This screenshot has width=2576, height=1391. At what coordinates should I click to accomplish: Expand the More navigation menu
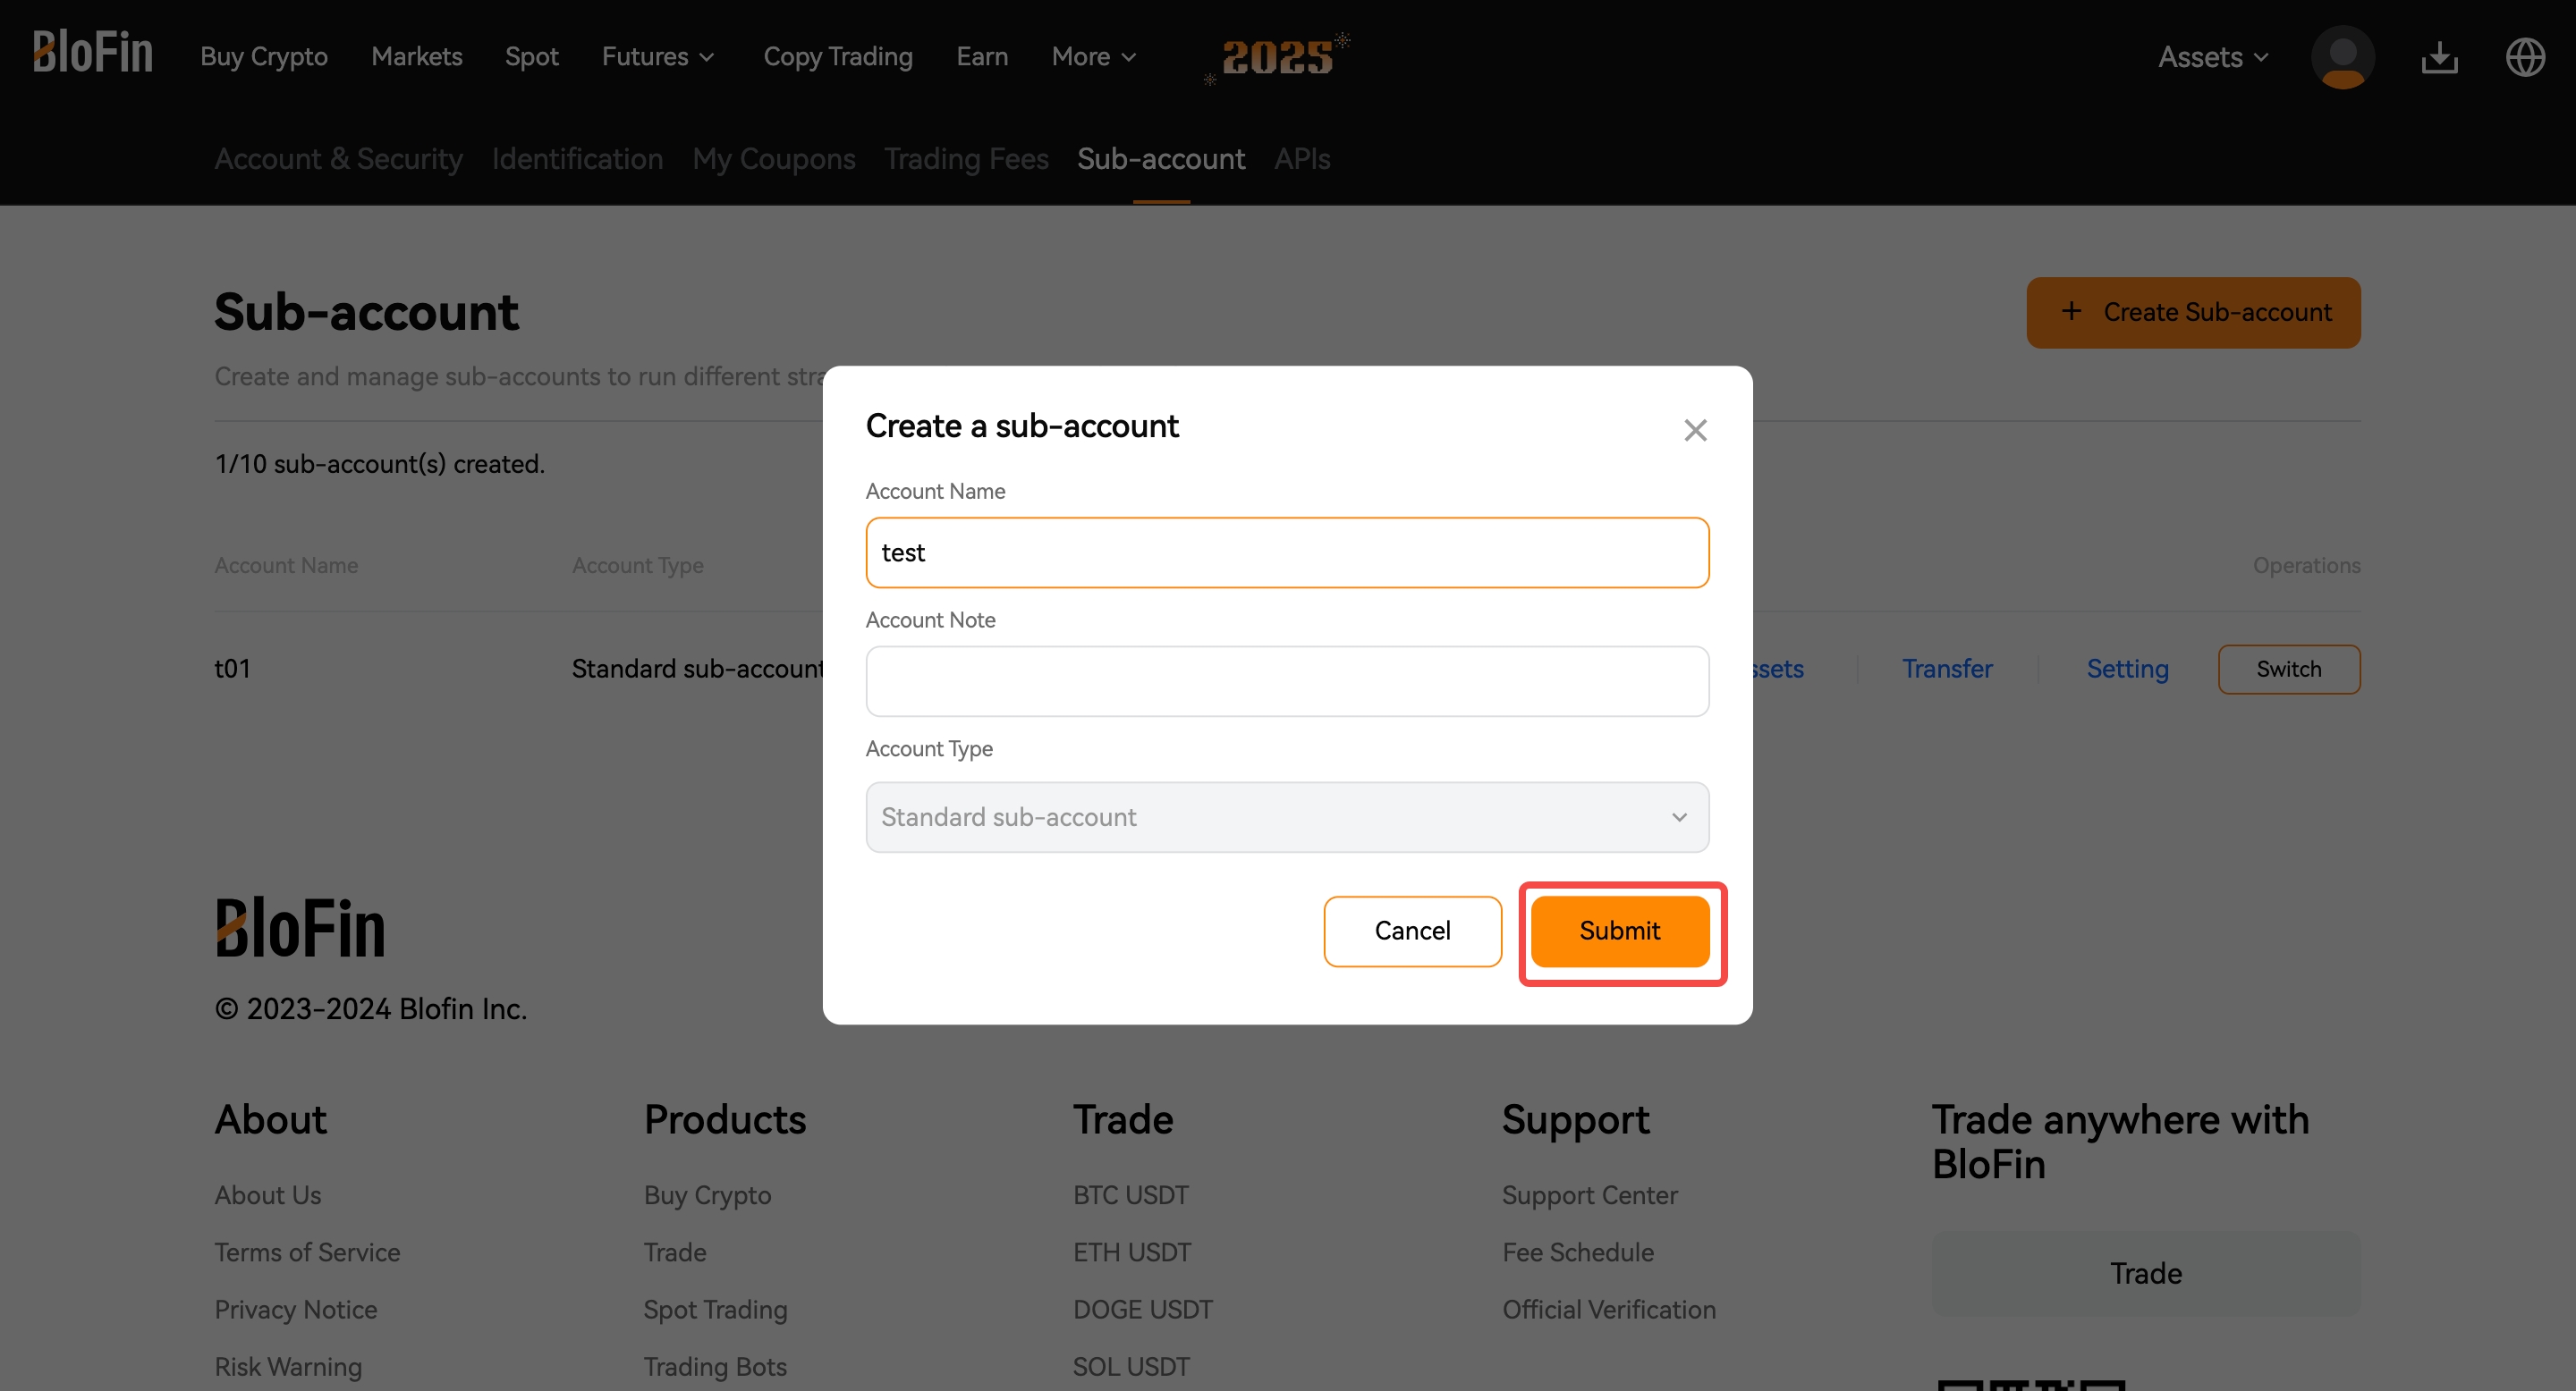click(x=1093, y=57)
